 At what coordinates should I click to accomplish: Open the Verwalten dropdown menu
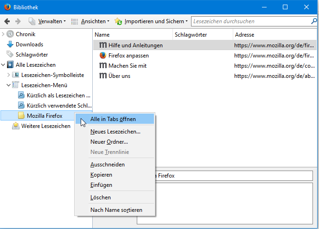47,21
